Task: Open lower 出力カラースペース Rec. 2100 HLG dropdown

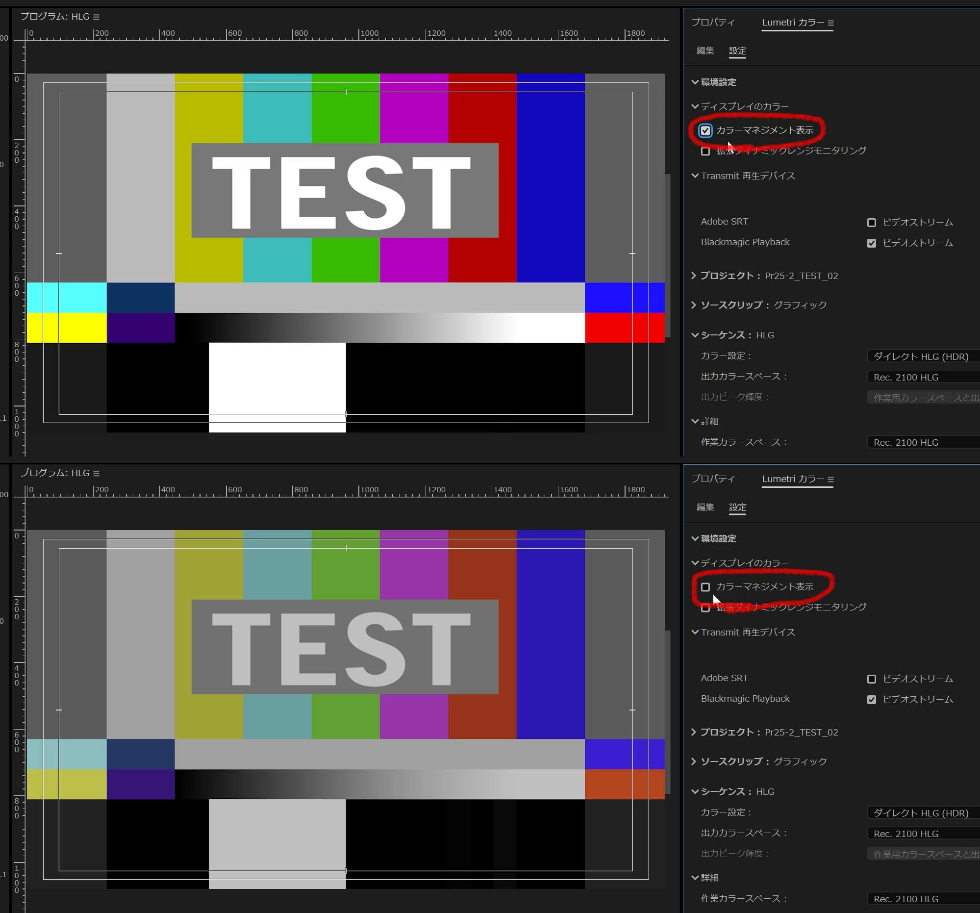Action: click(x=922, y=834)
